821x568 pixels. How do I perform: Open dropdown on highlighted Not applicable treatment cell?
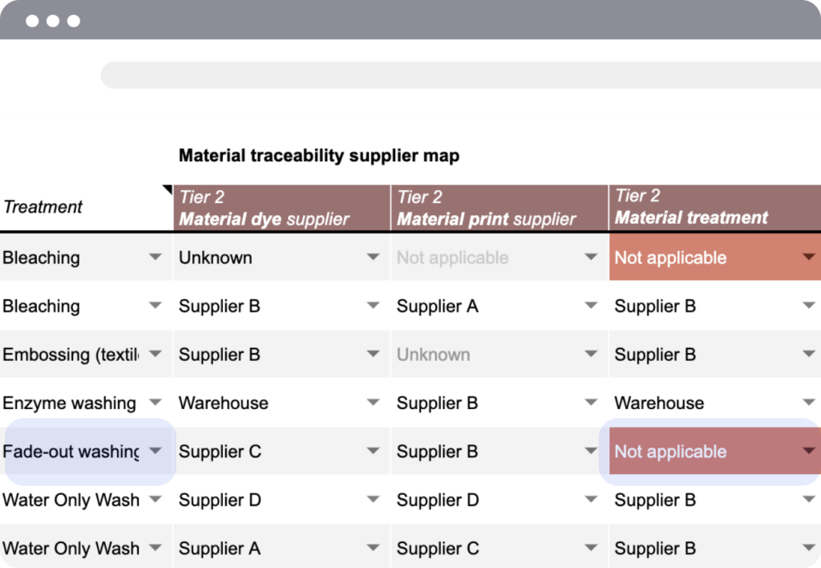tap(808, 452)
